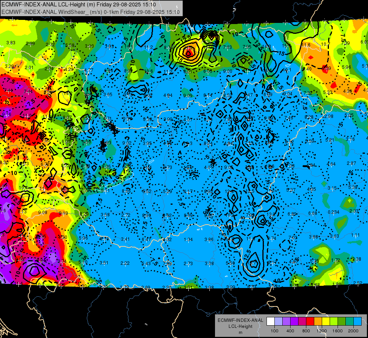Click the wind shear value 3.83
The height and width of the screenshot is (338, 368).
pyautogui.click(x=11, y=43)
